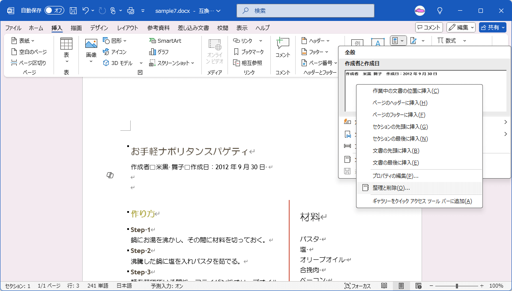Open the 図形 shapes dropdown
512x291 pixels.
tap(115, 41)
